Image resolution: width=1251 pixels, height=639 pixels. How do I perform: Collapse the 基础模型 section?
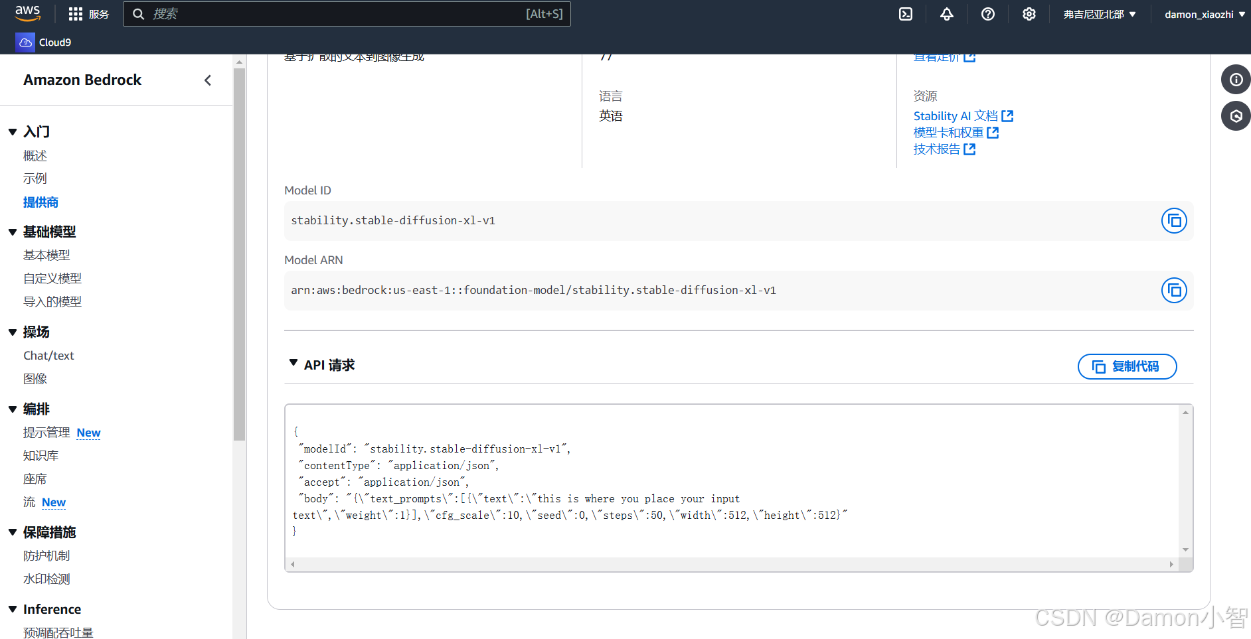click(13, 232)
